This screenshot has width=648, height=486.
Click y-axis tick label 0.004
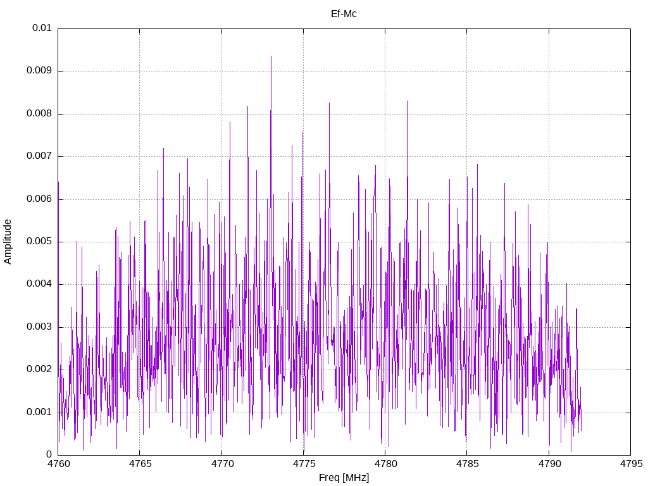click(39, 284)
